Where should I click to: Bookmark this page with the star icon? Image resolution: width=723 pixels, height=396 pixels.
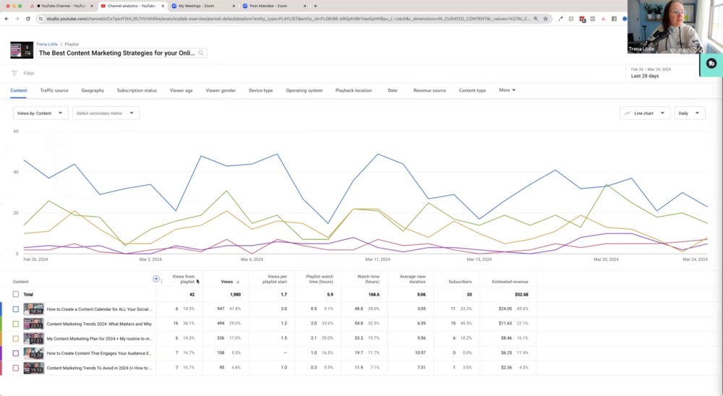tap(545, 19)
